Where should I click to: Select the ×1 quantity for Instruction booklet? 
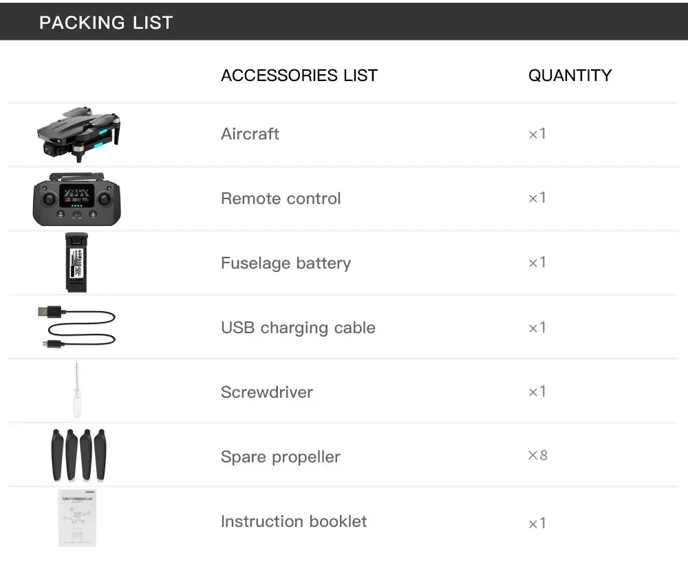(x=537, y=523)
